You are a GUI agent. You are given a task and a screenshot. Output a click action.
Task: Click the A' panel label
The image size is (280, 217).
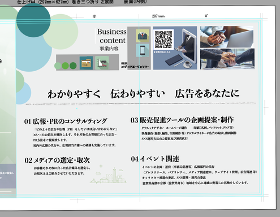click(x=206, y=16)
